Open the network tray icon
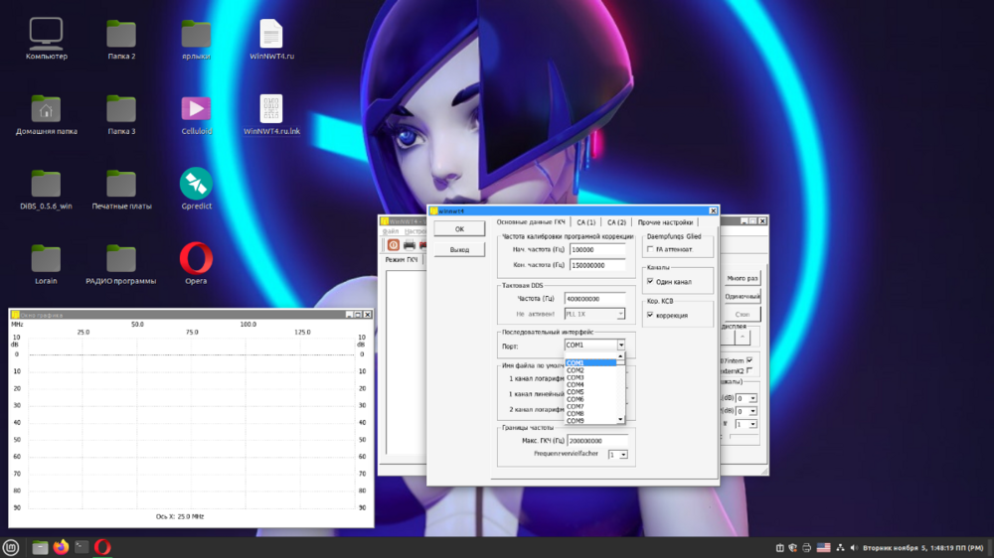This screenshot has width=994, height=558. click(841, 548)
